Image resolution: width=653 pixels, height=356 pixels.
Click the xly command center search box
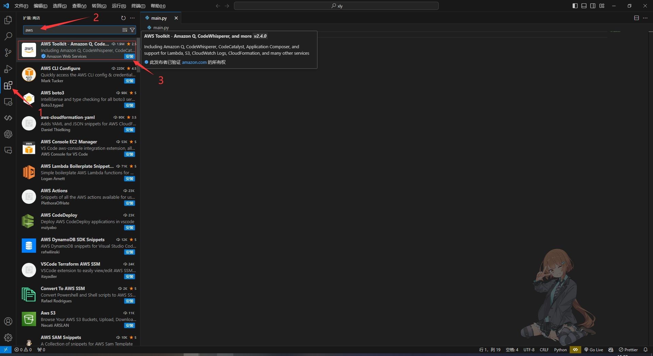click(336, 6)
